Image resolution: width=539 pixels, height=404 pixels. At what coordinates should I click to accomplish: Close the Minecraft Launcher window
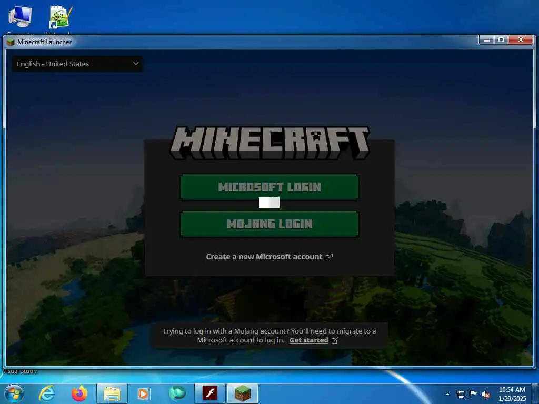521,40
